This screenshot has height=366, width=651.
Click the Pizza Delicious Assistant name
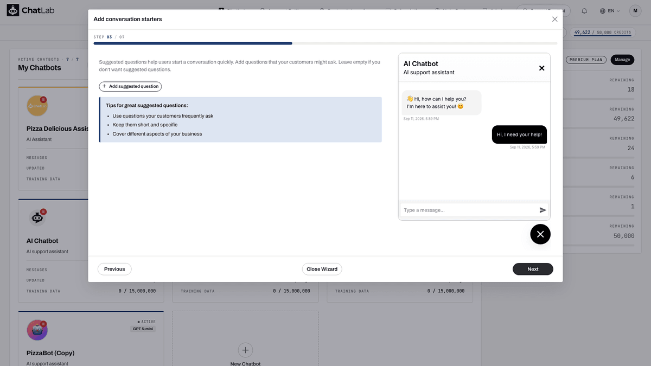click(x=58, y=129)
